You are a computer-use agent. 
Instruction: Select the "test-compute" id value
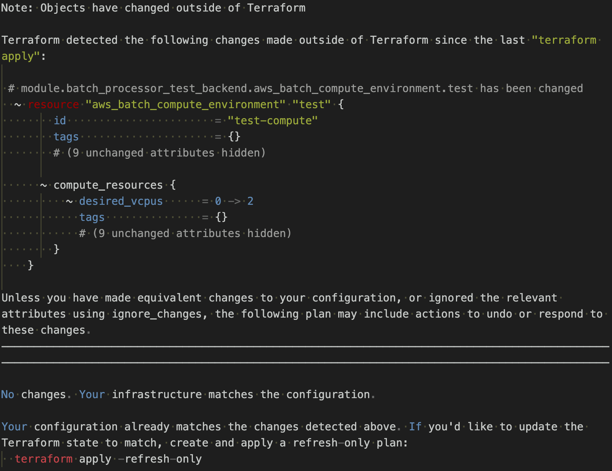272,120
